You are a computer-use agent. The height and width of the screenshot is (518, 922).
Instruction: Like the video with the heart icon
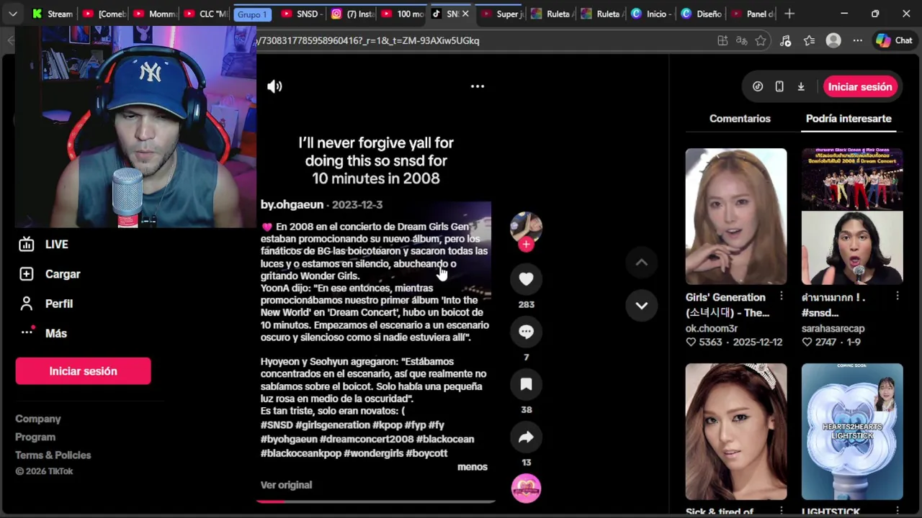point(526,279)
